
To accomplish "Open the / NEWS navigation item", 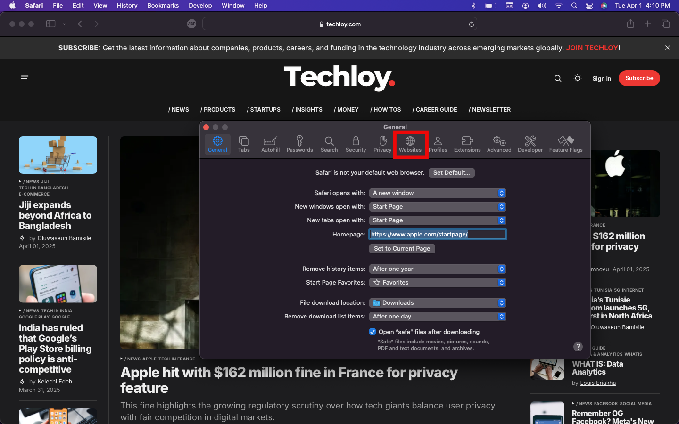I will [x=179, y=110].
